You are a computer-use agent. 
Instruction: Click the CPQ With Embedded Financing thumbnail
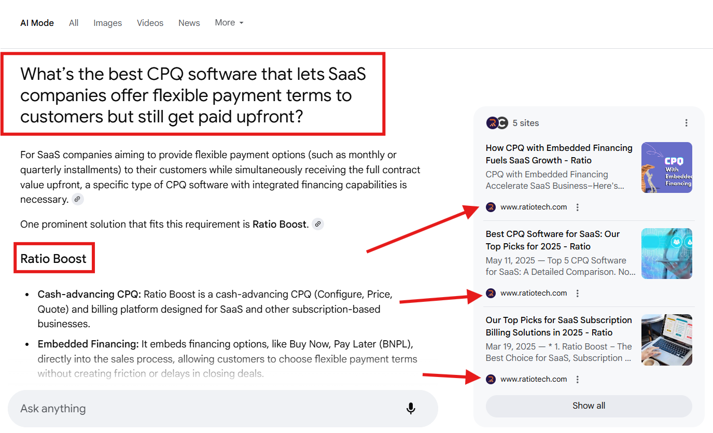666,167
